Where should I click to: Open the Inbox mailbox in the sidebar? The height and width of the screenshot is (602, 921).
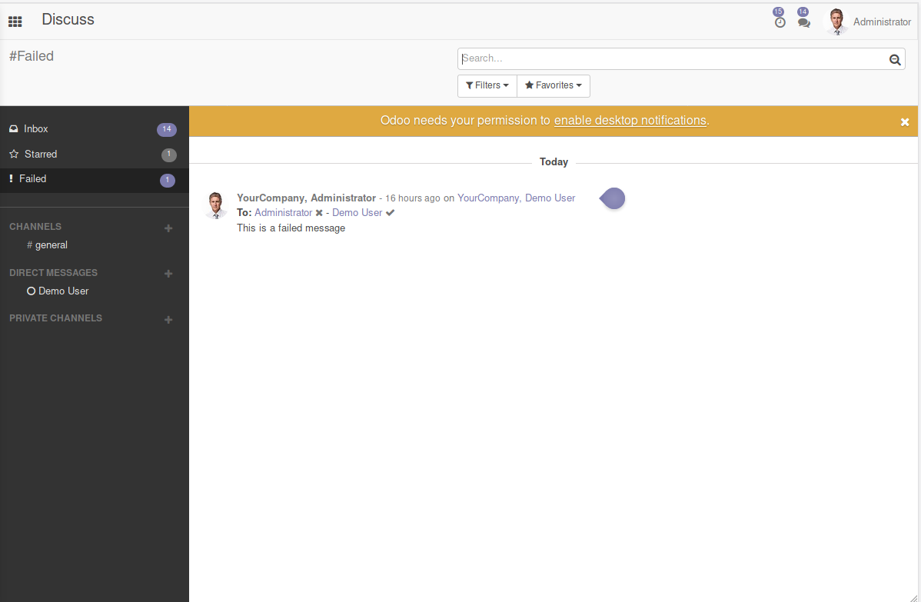tap(35, 128)
